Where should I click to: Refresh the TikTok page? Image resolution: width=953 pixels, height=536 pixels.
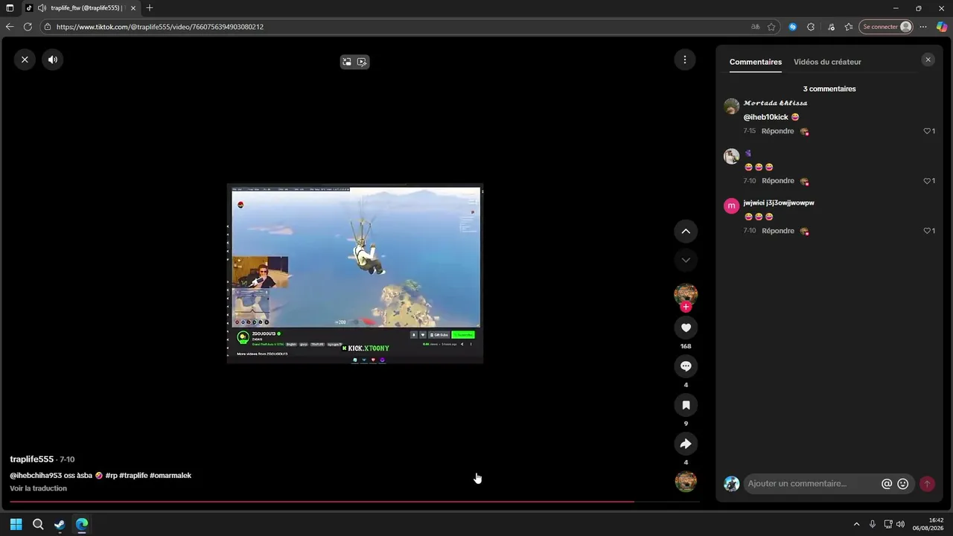[x=28, y=27]
